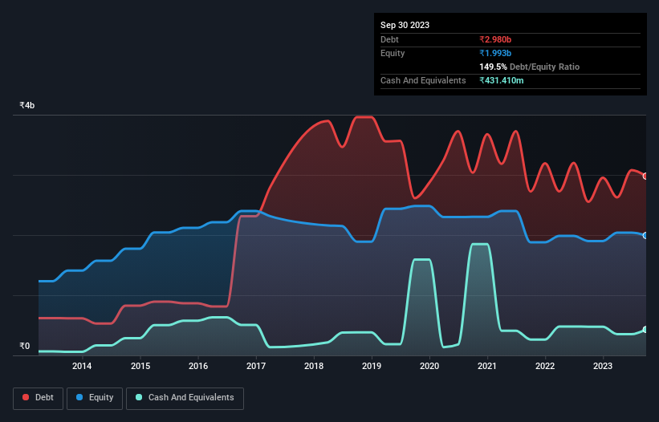
Task: Click the Debt endpoint marker on chart
Action: tap(645, 176)
